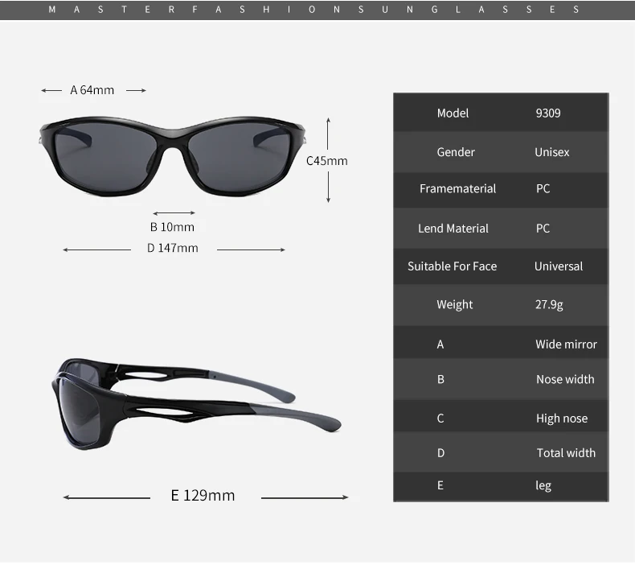The width and height of the screenshot is (635, 569).
Task: Click the Universal value in table
Action: coord(559,266)
